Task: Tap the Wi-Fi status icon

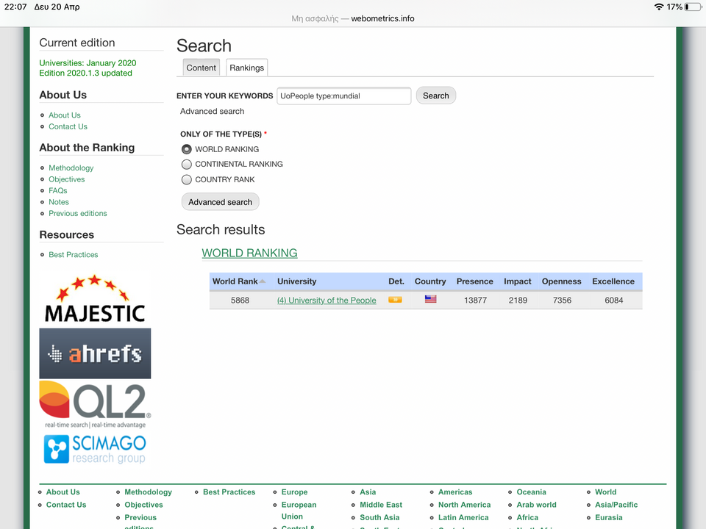Action: [x=659, y=7]
